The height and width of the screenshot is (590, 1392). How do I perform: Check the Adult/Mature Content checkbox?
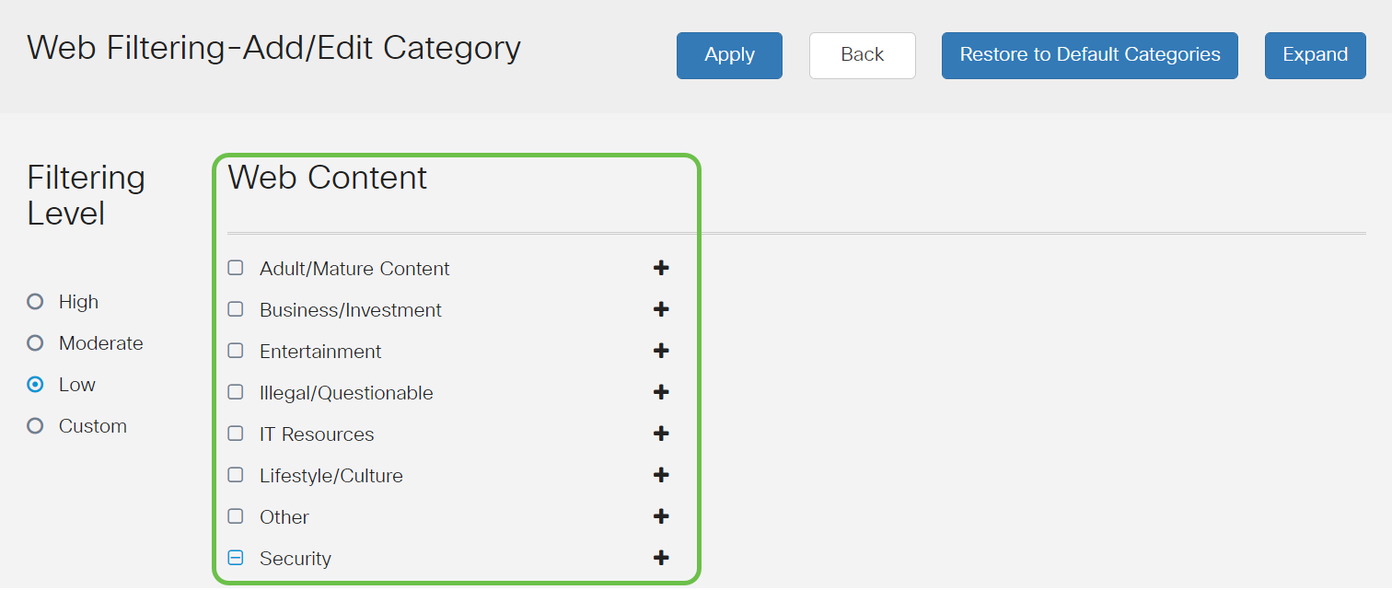(x=236, y=268)
